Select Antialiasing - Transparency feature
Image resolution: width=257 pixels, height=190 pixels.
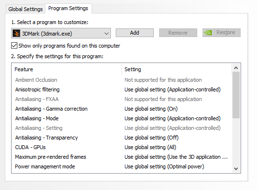[x=47, y=138]
